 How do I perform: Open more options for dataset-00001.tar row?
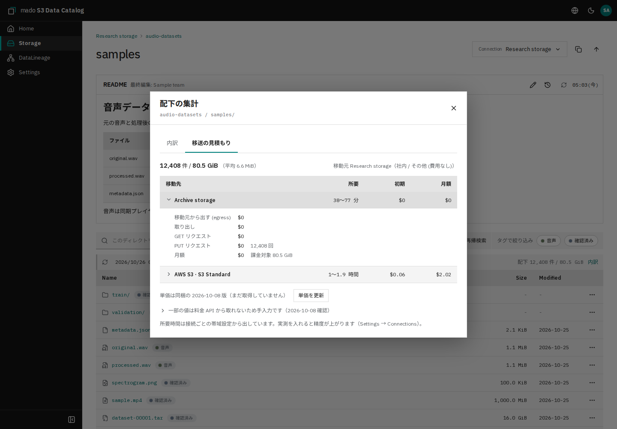(x=592, y=418)
